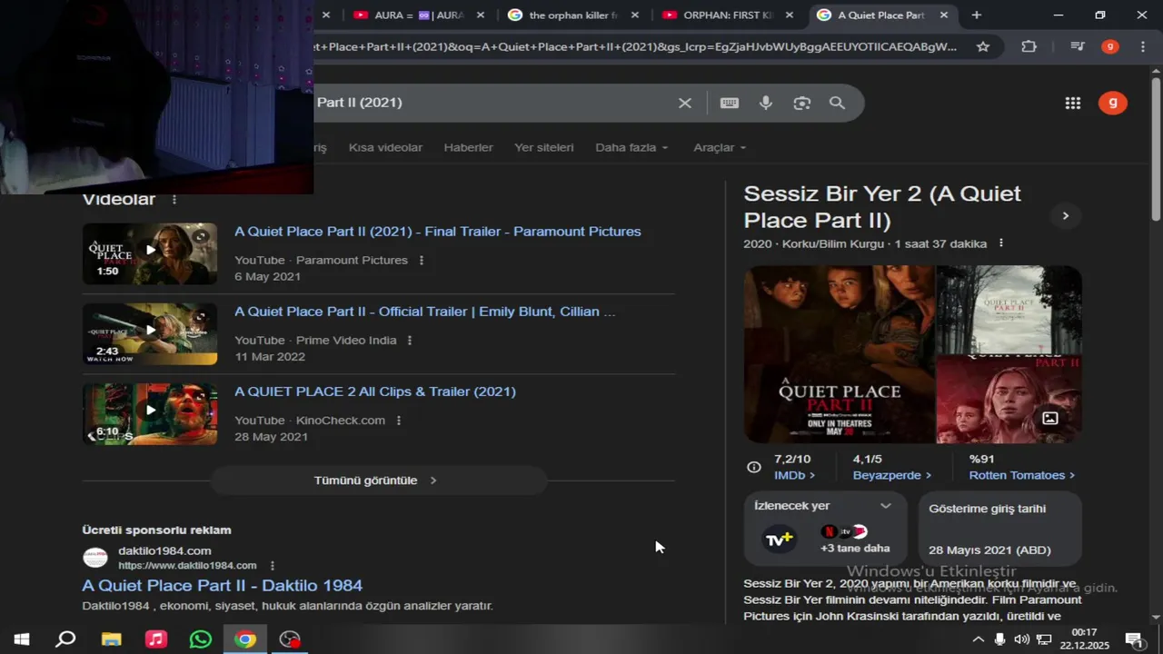Play the 6:10 All Clips thumbnail
This screenshot has height=654, width=1163.
coord(150,413)
